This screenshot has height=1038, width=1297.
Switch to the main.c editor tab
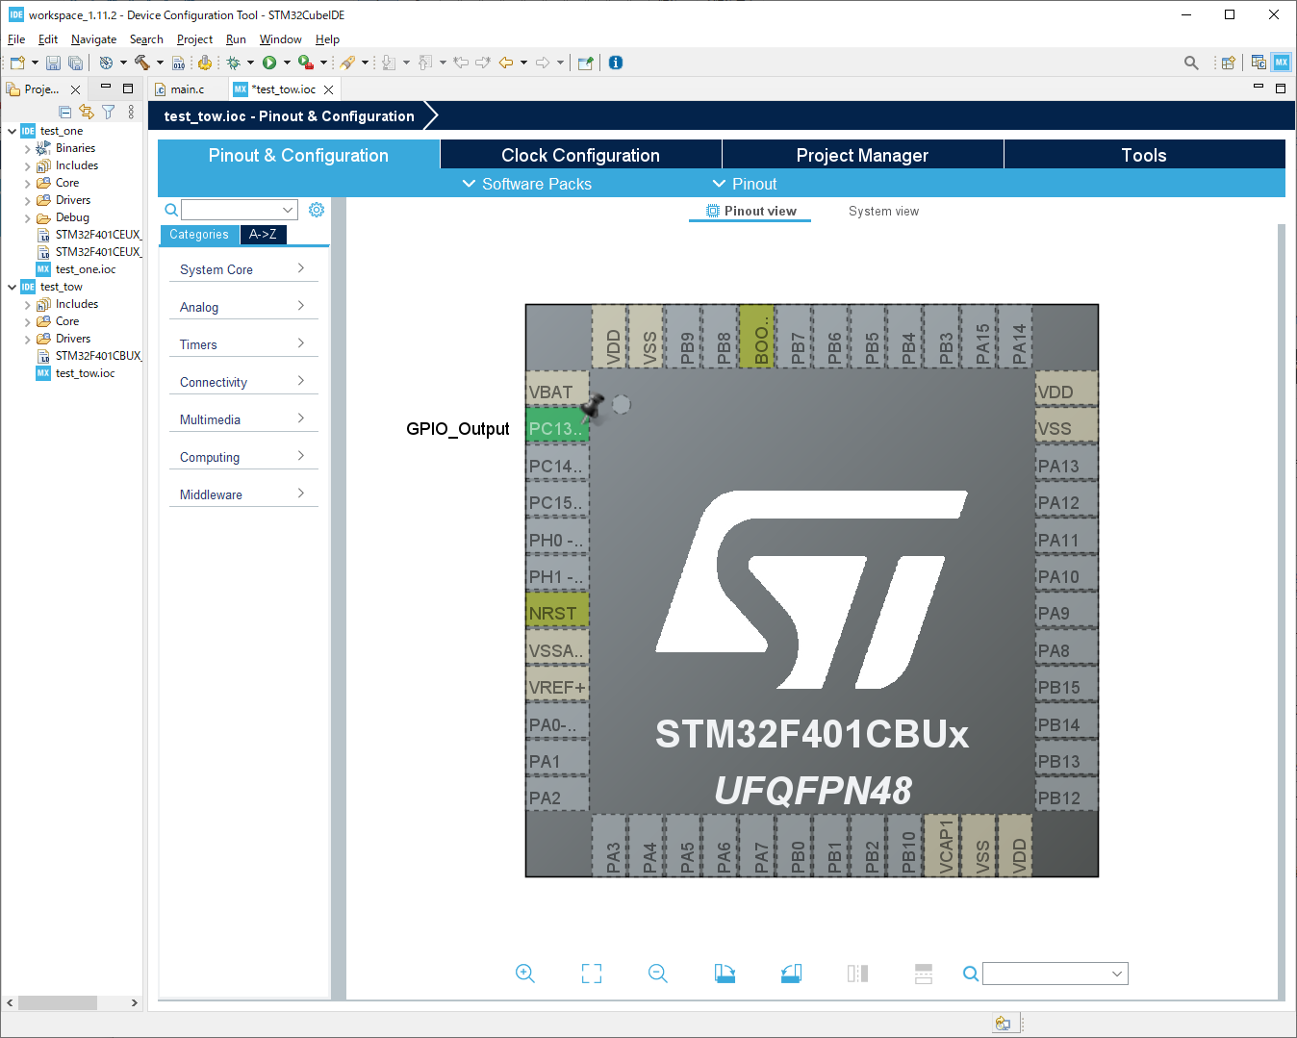(187, 89)
